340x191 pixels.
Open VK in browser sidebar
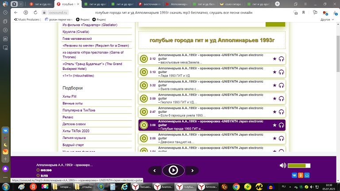5,130
